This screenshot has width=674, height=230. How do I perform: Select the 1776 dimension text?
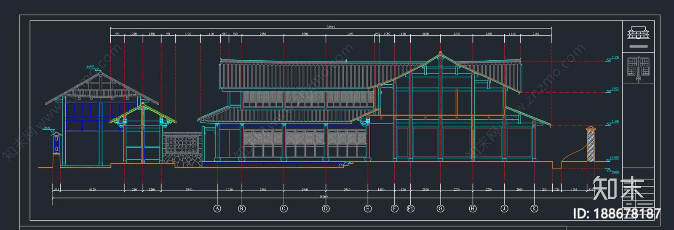(188, 34)
